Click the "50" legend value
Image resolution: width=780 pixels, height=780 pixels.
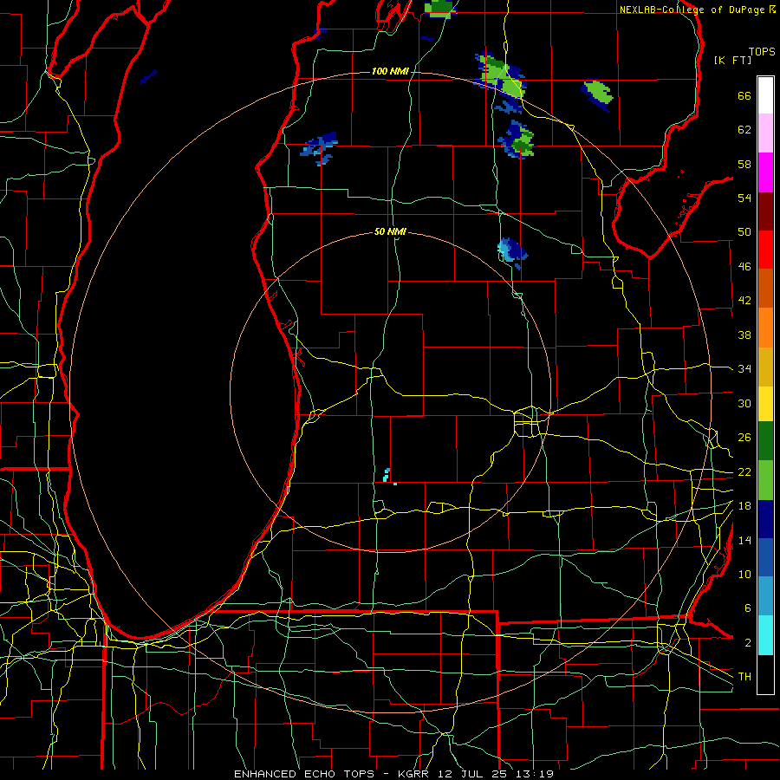tap(744, 231)
